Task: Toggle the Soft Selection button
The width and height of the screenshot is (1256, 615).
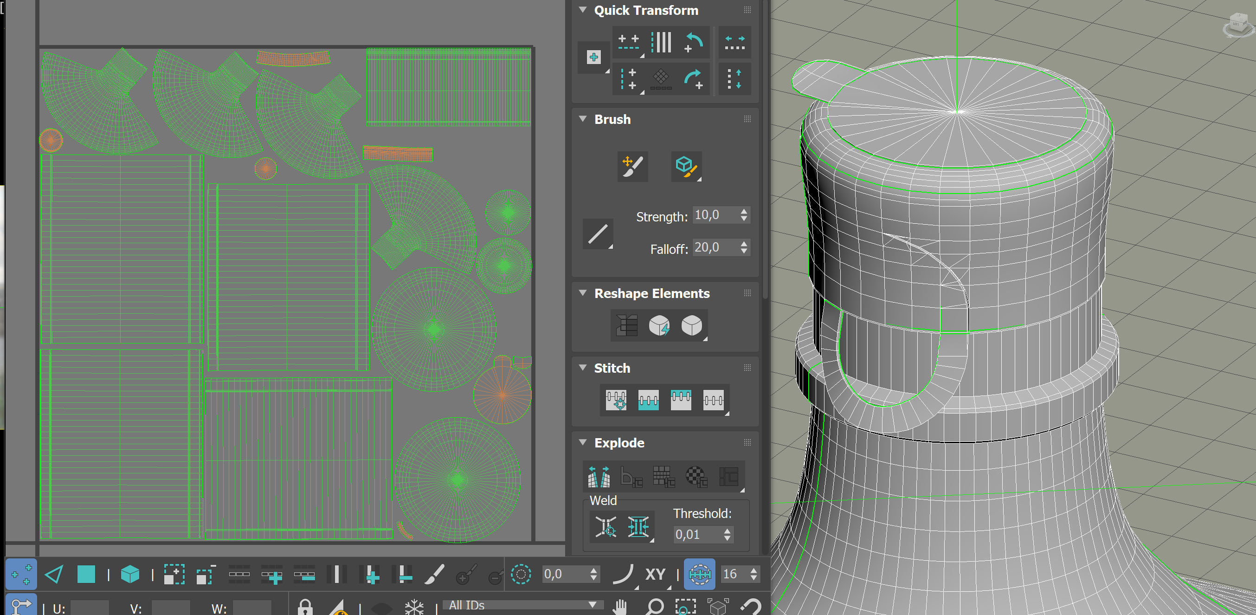Action: tap(521, 574)
